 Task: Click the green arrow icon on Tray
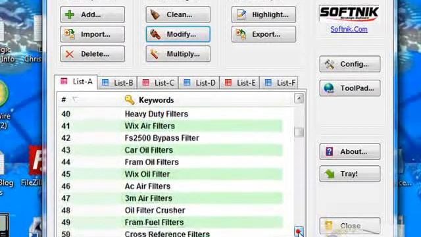(329, 174)
